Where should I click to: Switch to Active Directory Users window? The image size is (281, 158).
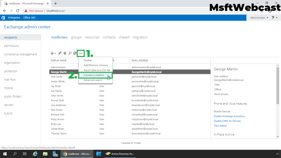click(x=120, y=154)
